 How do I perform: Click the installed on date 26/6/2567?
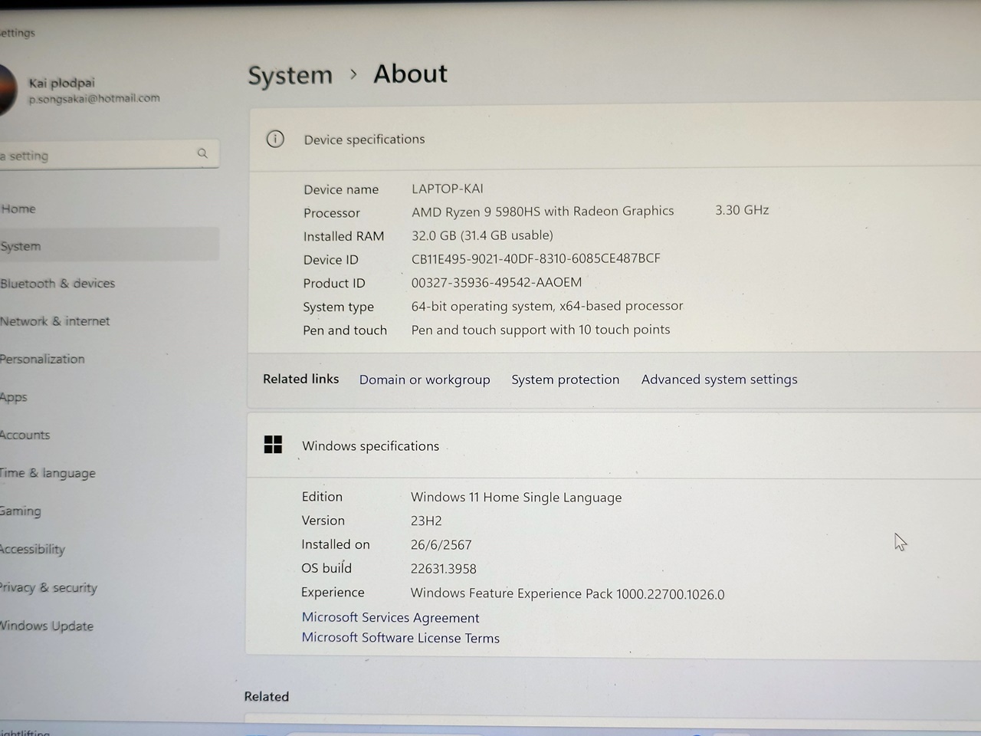[441, 545]
